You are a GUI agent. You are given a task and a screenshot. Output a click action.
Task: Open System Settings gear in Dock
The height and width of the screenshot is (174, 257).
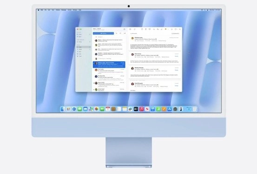pyautogui.click(x=175, y=109)
